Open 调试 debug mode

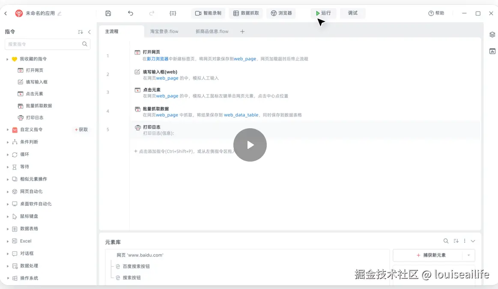point(352,13)
